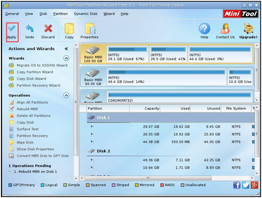
Task: Click the GPT/Primary legend color box
Action: point(10,185)
